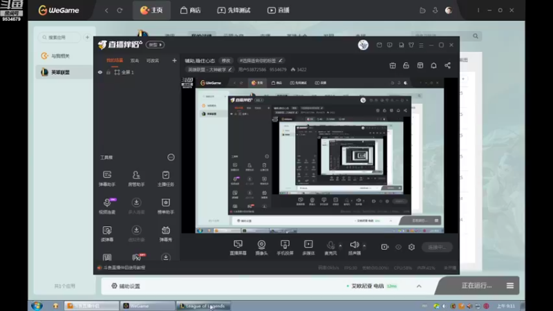Open 弹幕助手 in the toolbox
553x311 pixels.
coord(107,178)
